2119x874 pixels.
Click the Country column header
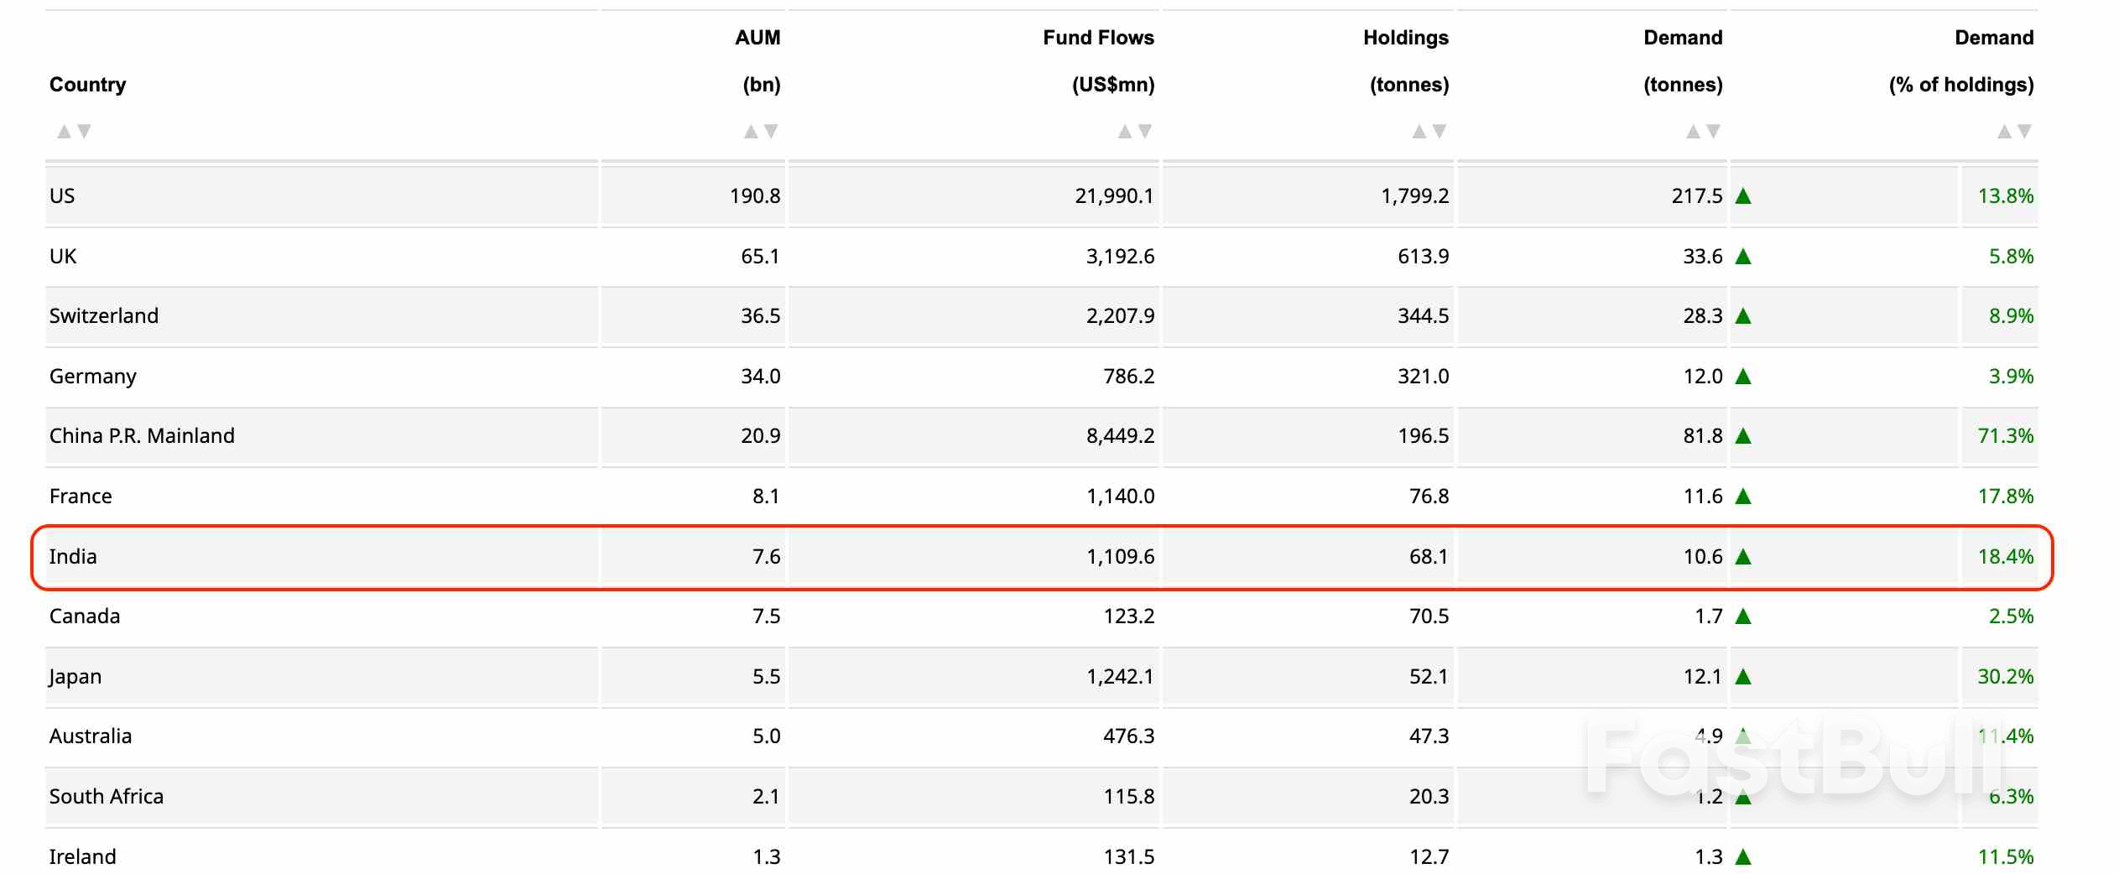89,84
